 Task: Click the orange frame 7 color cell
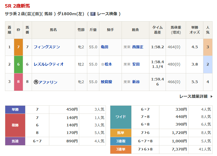pyautogui.click(x=18, y=47)
